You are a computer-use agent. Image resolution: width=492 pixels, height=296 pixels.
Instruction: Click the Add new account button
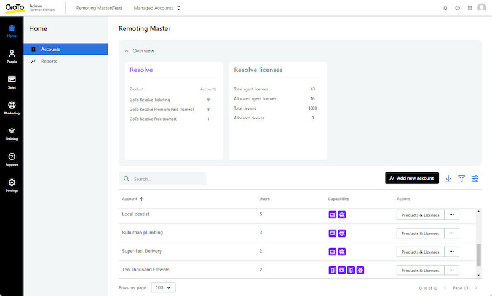412,178
